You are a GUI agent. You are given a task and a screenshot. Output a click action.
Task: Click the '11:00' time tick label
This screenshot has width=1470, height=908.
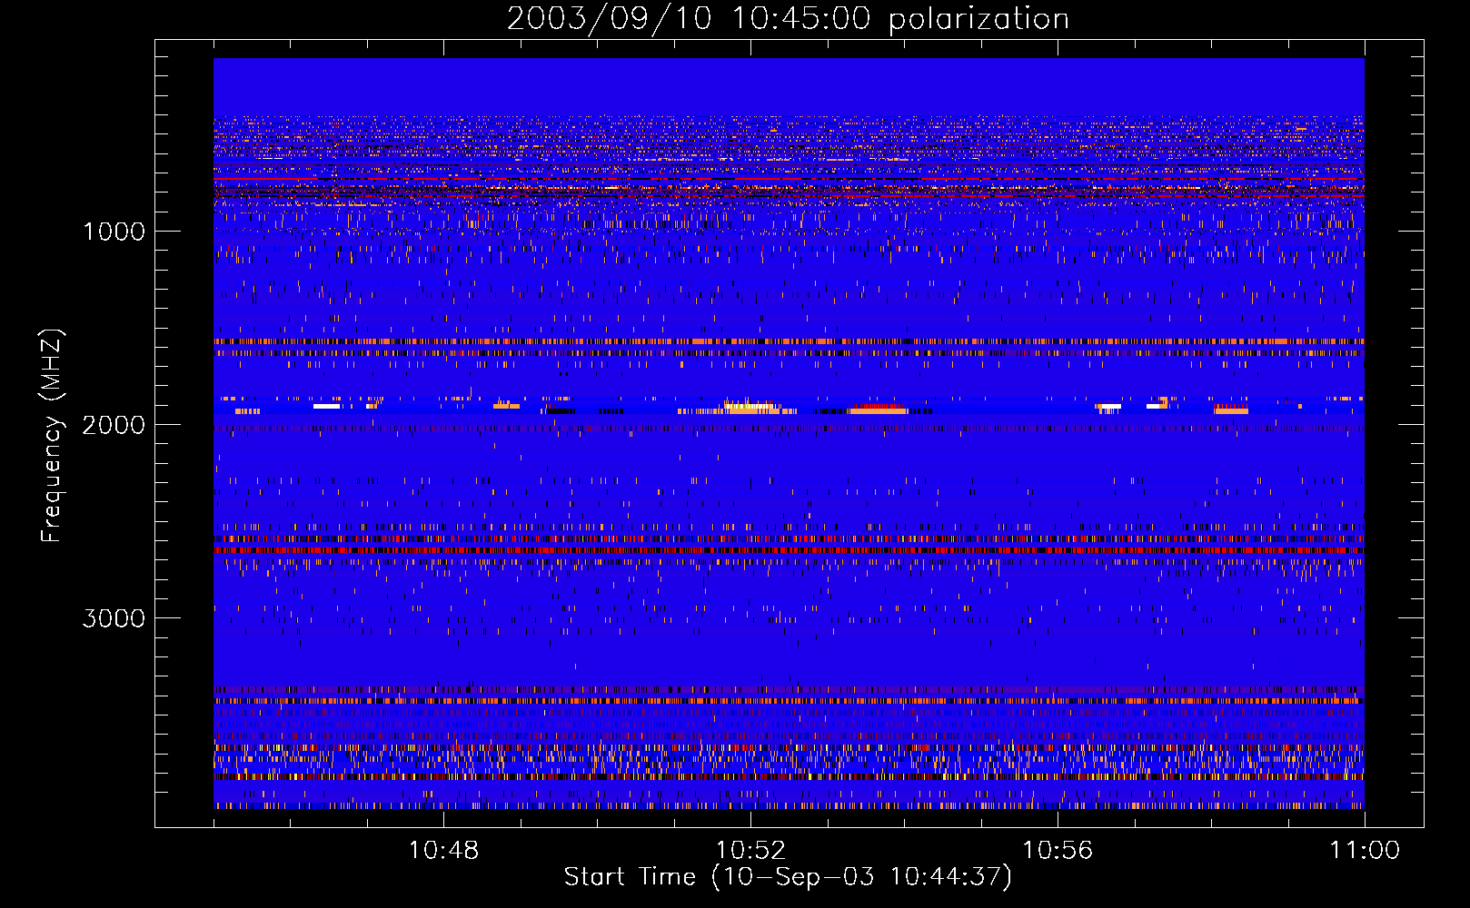[1365, 851]
